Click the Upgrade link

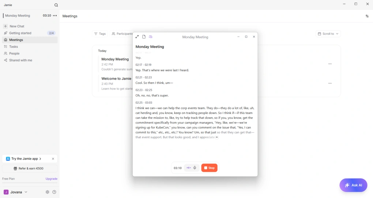tap(52, 179)
